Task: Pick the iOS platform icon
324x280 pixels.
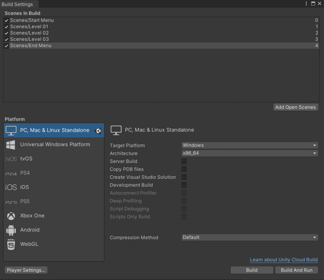Action: pyautogui.click(x=11, y=187)
